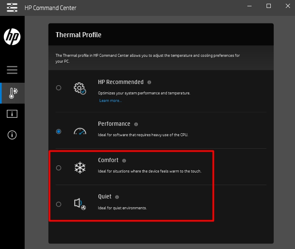Select the HP Recommended radio button
This screenshot has width=295, height=249.
(x=58, y=88)
